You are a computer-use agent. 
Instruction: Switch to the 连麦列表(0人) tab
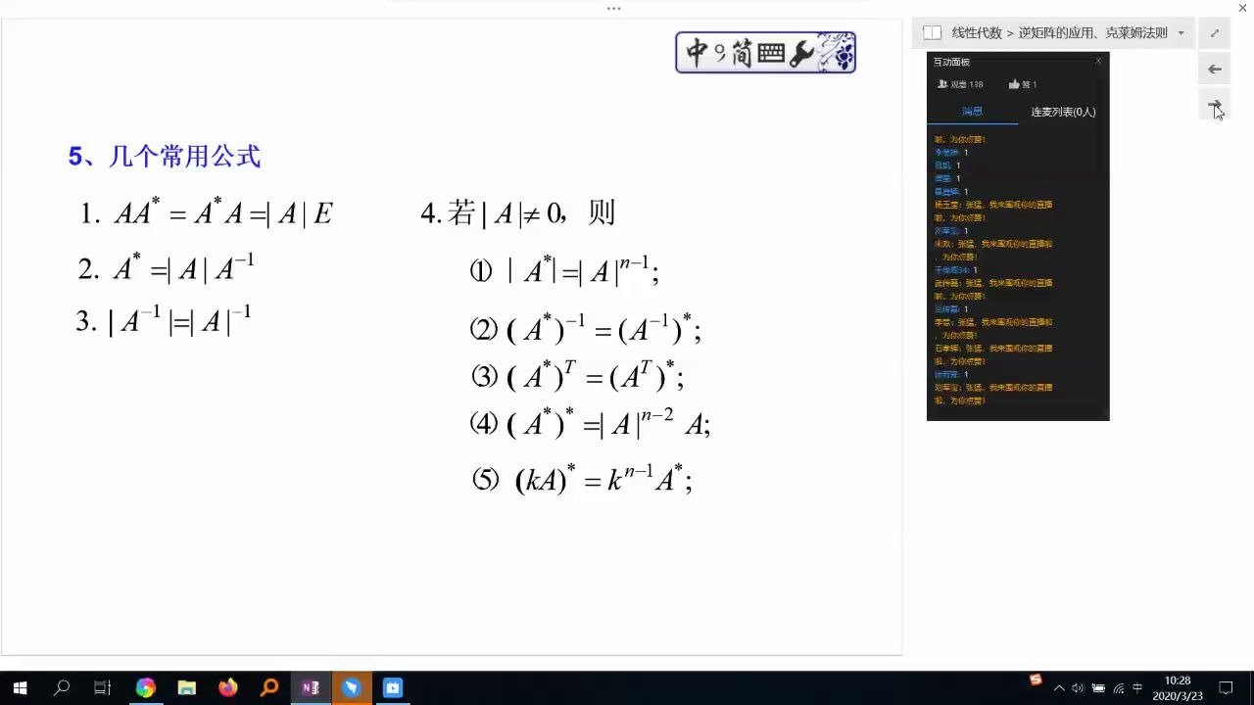click(1063, 112)
